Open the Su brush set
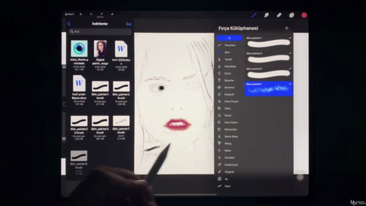366x206 pixels. tap(229, 179)
